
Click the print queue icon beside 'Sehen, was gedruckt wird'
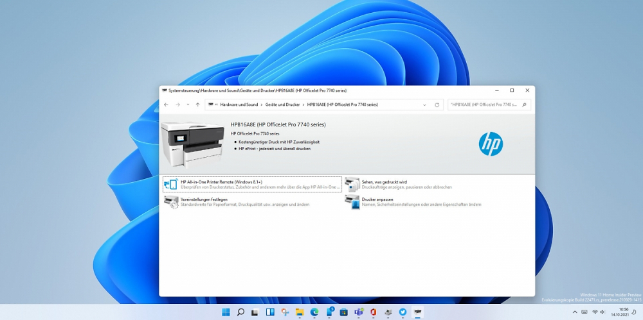[352, 185]
